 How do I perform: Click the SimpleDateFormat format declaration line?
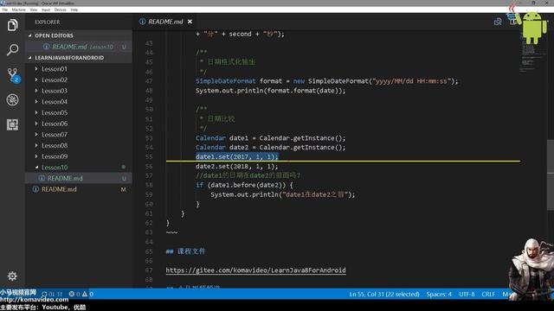click(326, 81)
